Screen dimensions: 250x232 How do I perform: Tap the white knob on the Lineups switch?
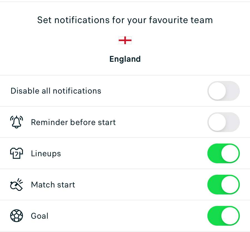pos(231,154)
